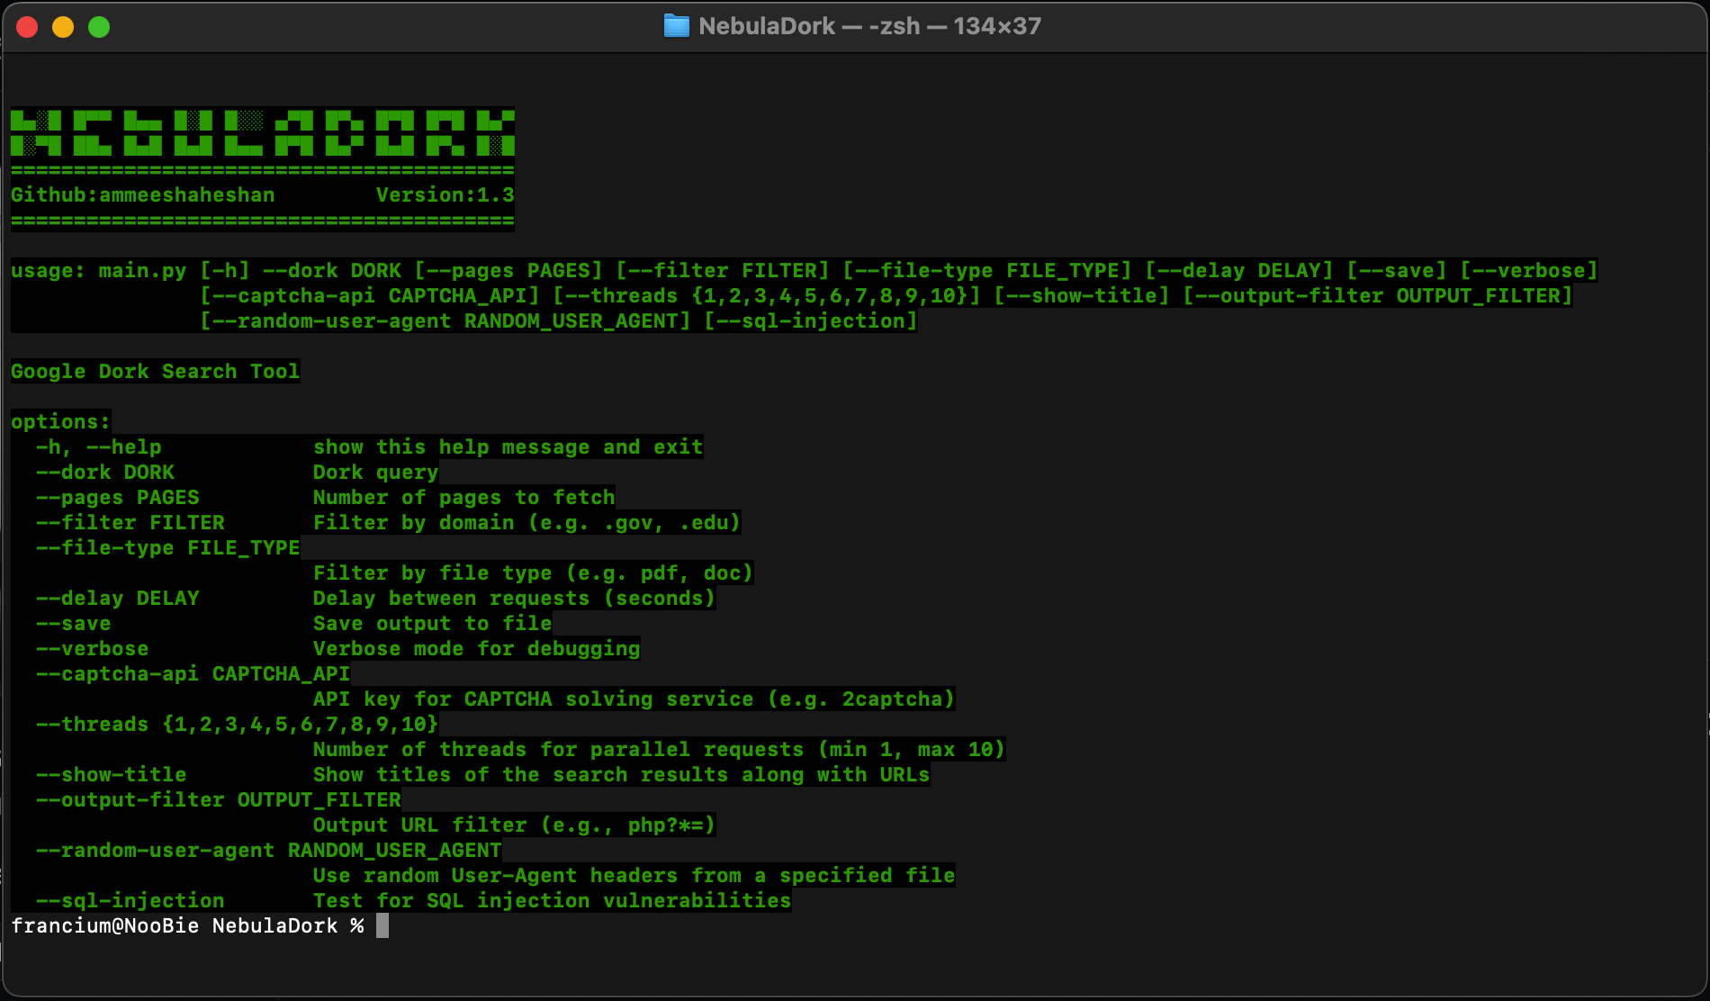Click 'Number of threads for parallel requests' line

point(660,749)
